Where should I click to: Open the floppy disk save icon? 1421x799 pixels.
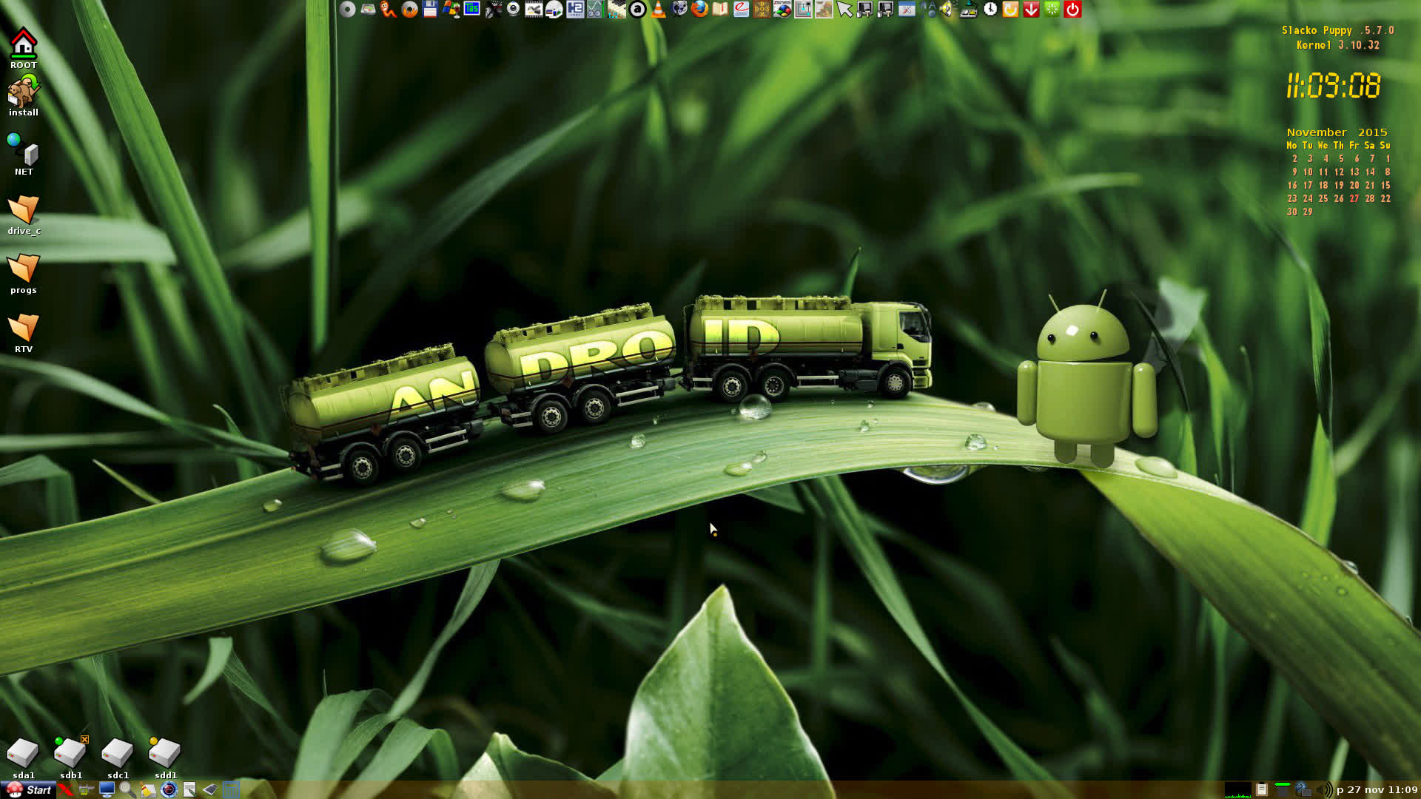tap(430, 9)
